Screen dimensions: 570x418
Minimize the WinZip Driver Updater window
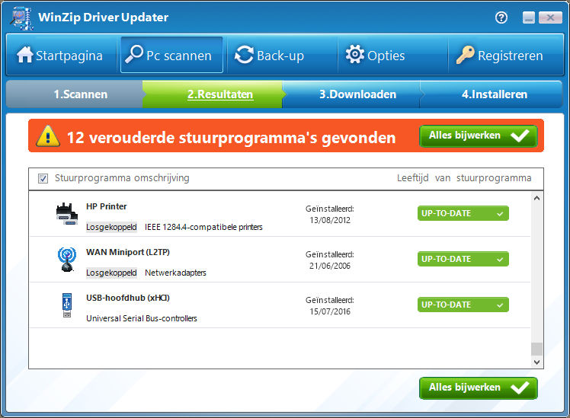pyautogui.click(x=529, y=18)
